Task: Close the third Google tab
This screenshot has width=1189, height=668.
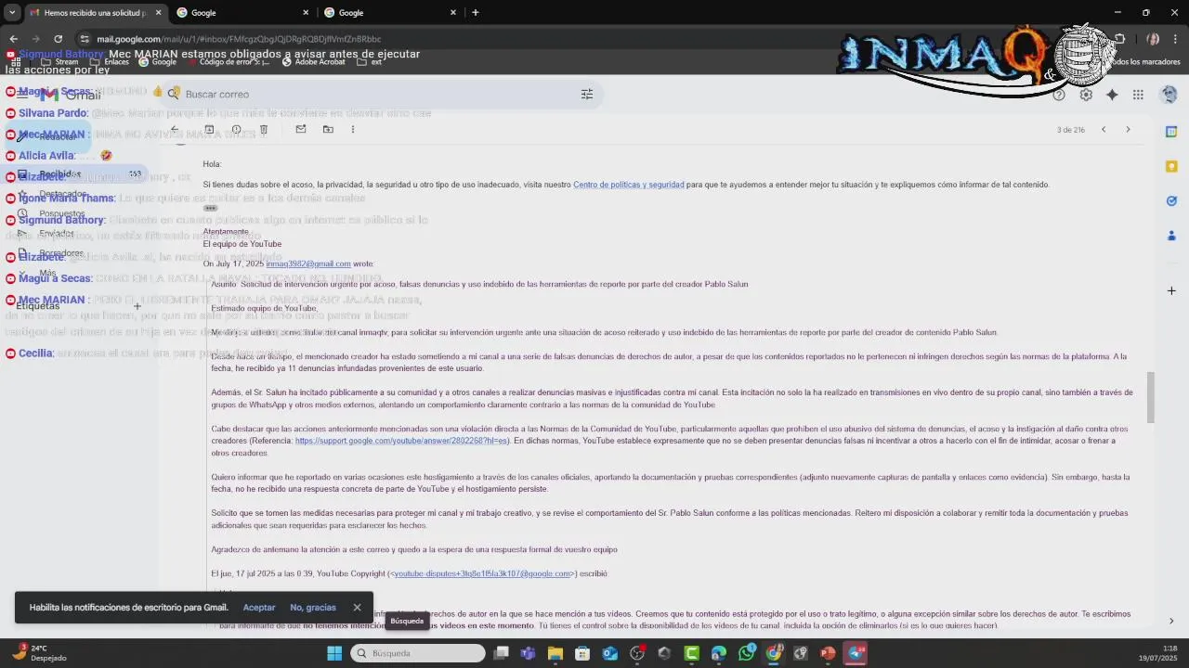Action: coord(453,13)
